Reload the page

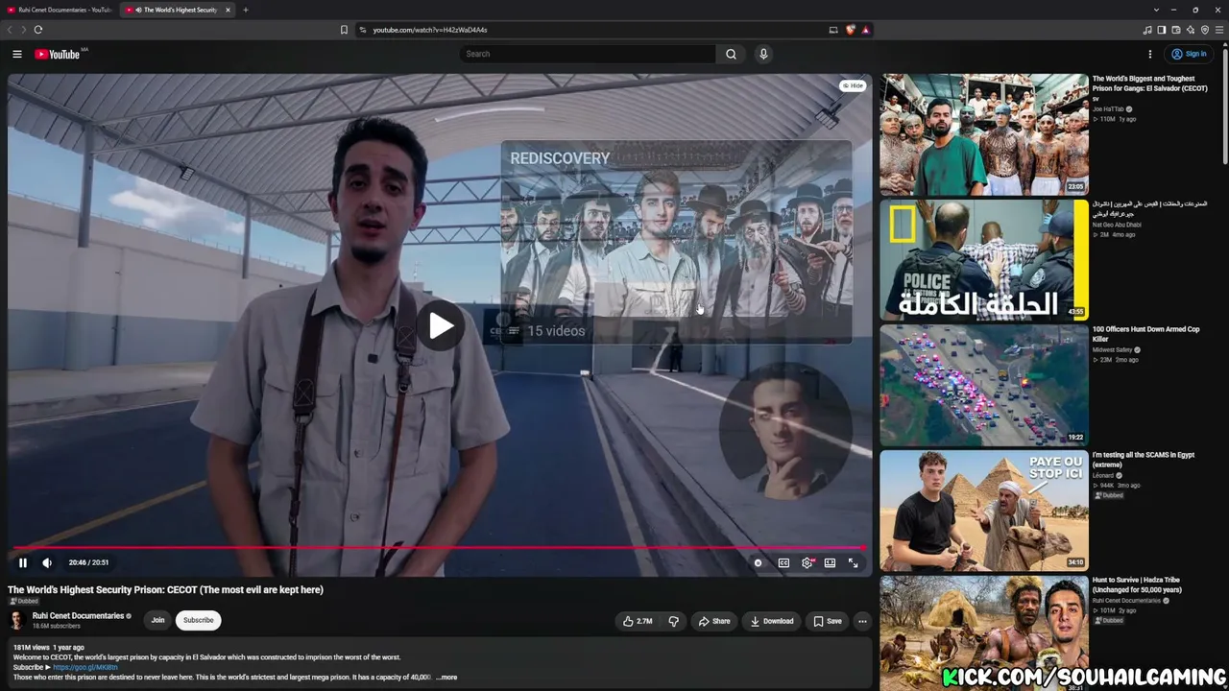pos(38,30)
